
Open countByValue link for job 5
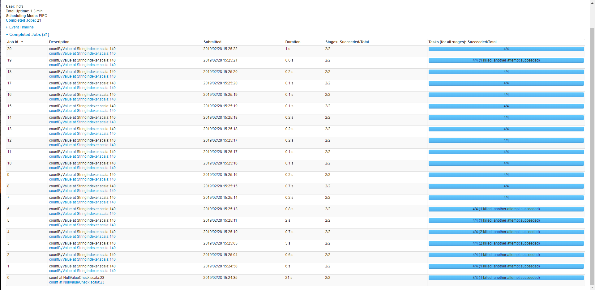point(82,225)
